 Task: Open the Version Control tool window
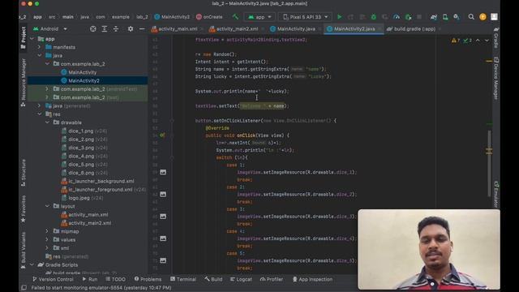[53, 279]
